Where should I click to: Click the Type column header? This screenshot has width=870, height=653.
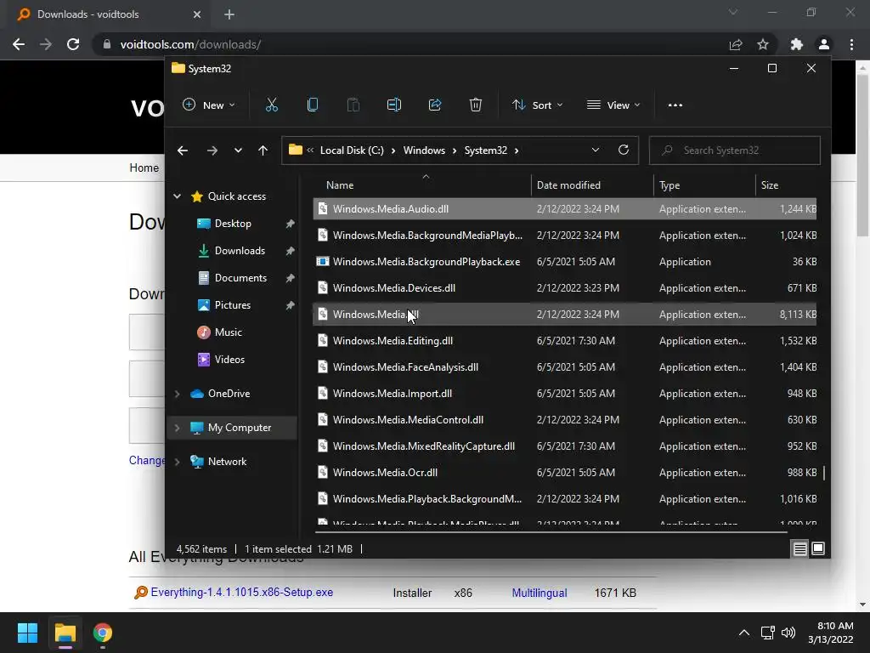669,185
